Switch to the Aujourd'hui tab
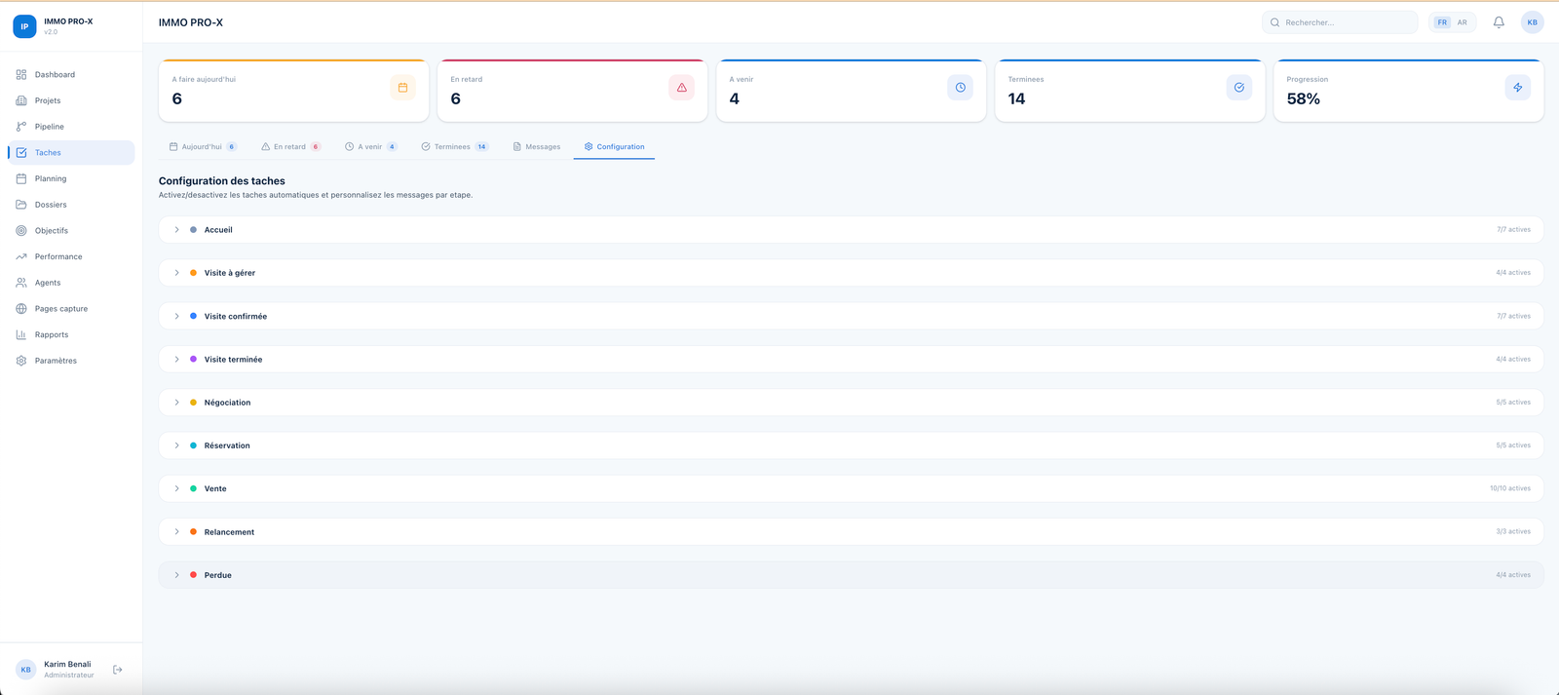This screenshot has width=1559, height=695. pos(203,147)
